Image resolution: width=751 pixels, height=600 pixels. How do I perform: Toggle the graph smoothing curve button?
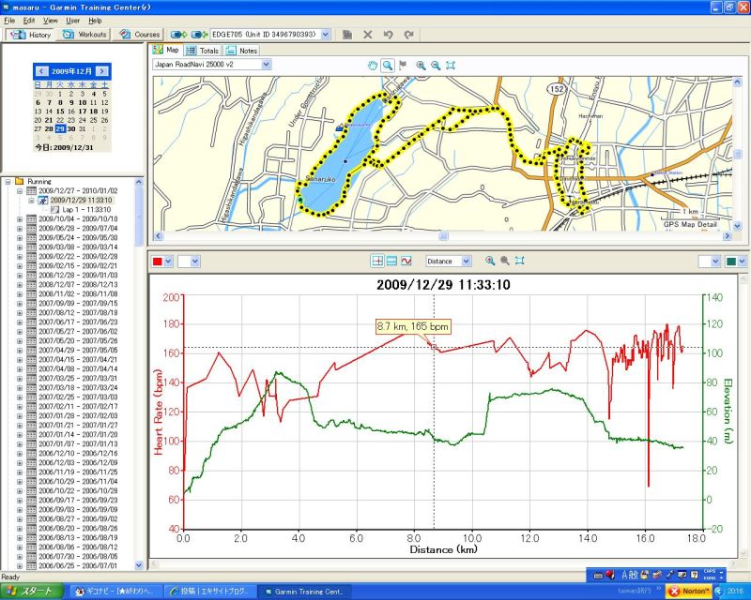(406, 261)
